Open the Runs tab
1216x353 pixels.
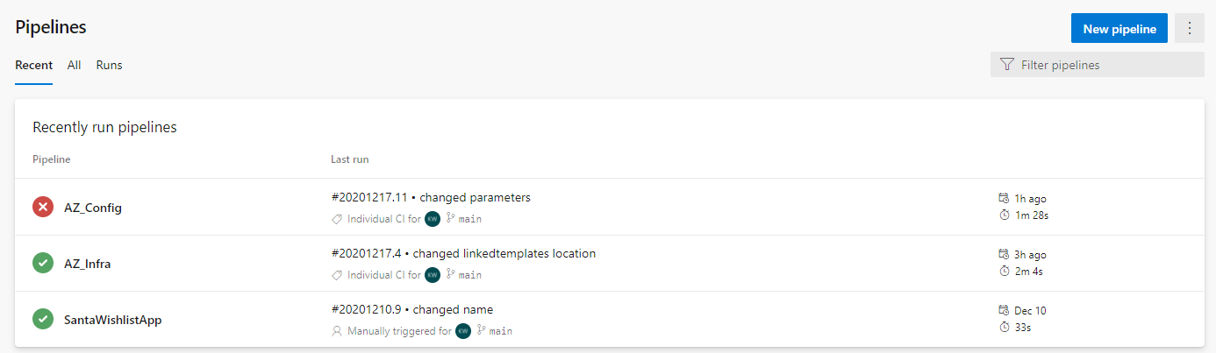110,65
